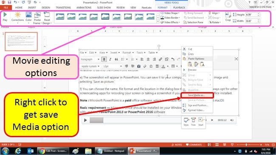Switch to Normal view icon

209,145
